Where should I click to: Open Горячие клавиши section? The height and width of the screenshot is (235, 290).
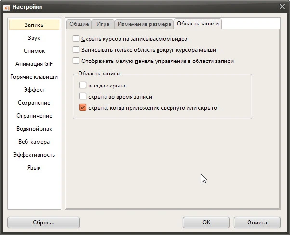(x=34, y=77)
